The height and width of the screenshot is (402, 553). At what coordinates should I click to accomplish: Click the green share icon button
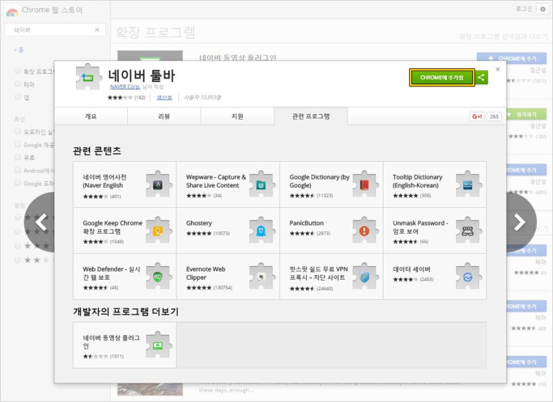coord(481,77)
